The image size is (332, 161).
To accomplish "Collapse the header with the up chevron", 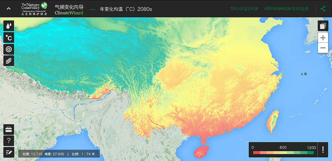I will point(9,9).
